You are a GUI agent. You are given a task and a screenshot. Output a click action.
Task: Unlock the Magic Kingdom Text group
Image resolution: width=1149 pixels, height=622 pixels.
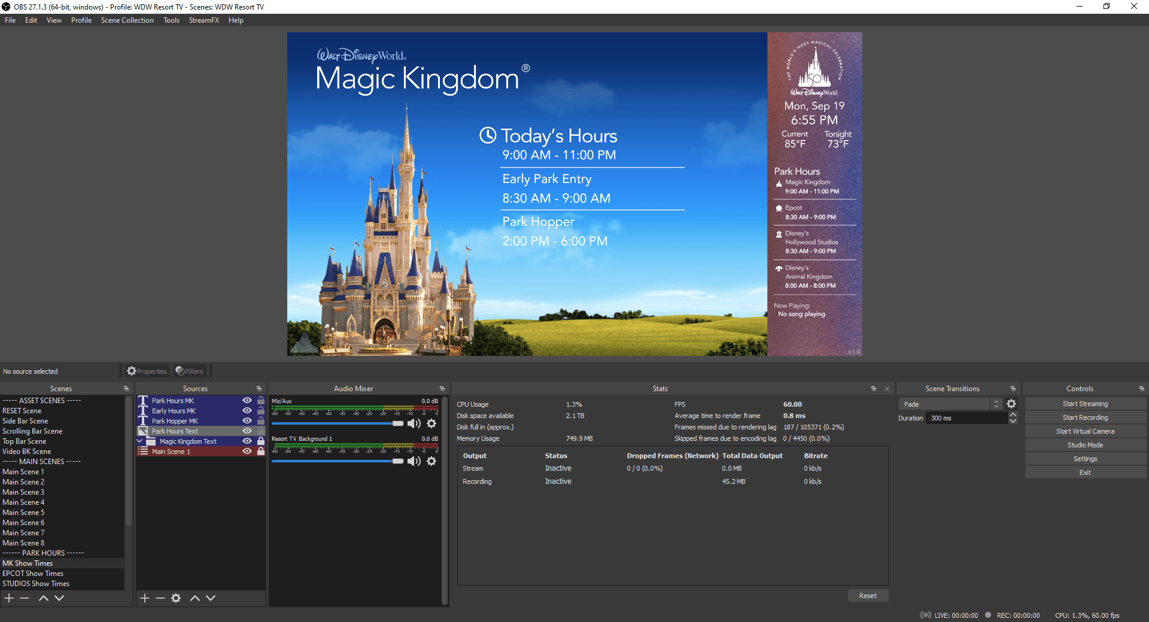click(261, 441)
